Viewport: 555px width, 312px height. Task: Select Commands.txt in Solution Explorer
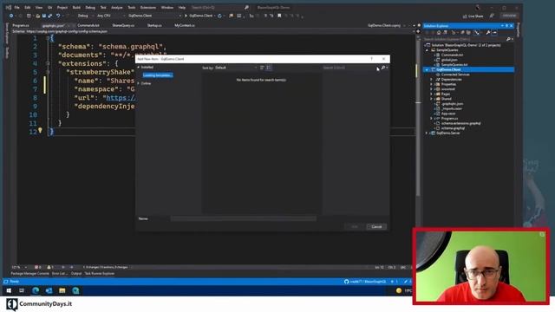(x=452, y=55)
